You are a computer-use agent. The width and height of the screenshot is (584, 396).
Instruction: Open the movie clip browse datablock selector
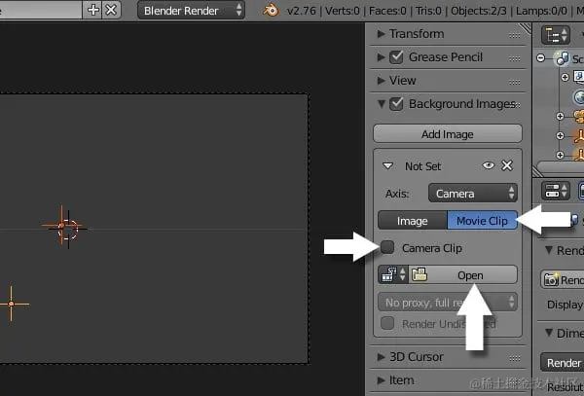pyautogui.click(x=393, y=275)
